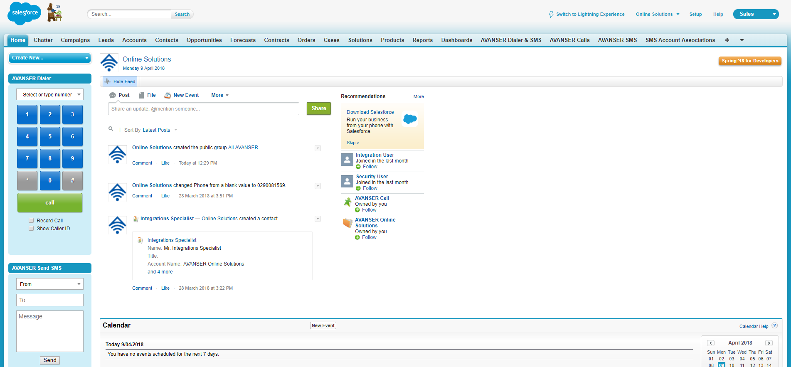Dial the hash key on dialer keypad

tap(72, 180)
